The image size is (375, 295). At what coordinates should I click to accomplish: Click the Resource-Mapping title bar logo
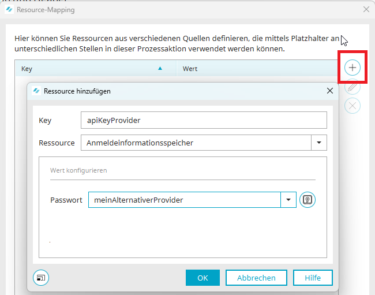pos(9,10)
